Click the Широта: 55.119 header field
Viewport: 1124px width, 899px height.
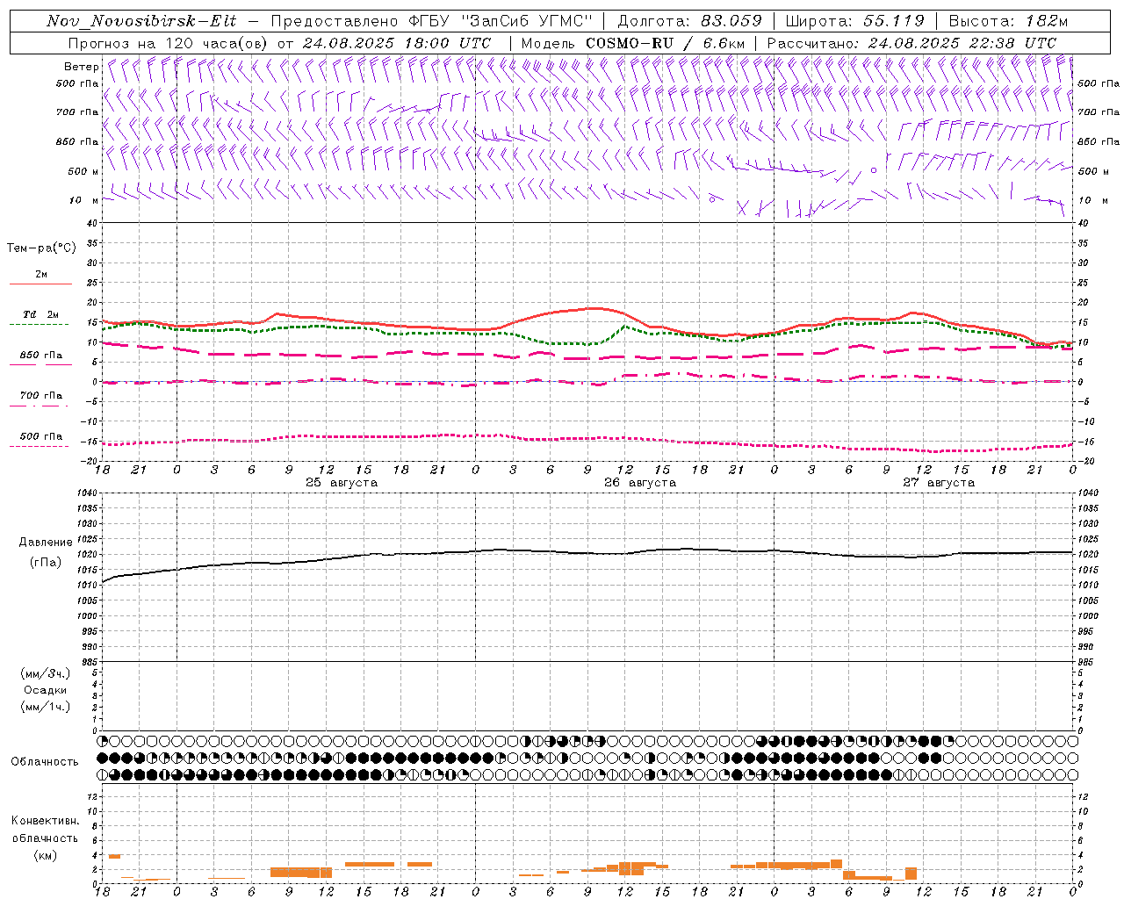pyautogui.click(x=855, y=21)
